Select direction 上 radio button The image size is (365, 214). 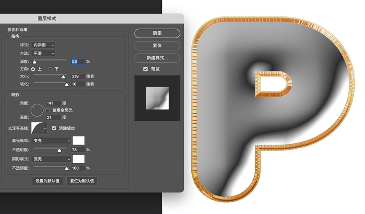pyautogui.click(x=33, y=69)
